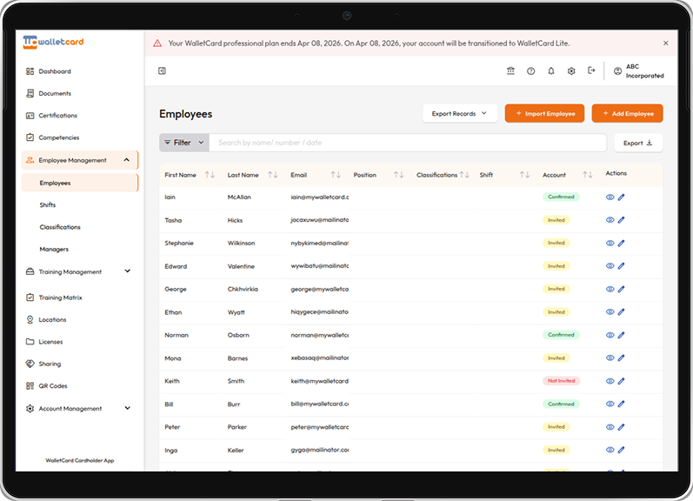Image resolution: width=693 pixels, height=501 pixels.
Task: Open Certifications in sidebar
Action: point(51,116)
